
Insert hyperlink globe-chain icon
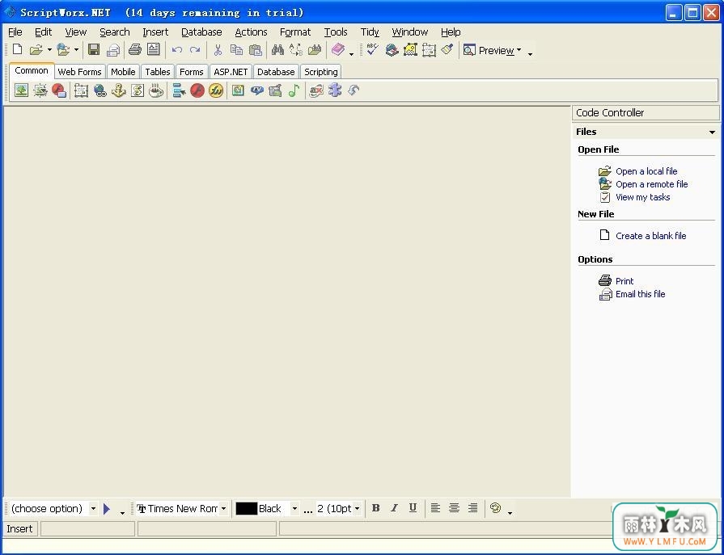tap(99, 90)
